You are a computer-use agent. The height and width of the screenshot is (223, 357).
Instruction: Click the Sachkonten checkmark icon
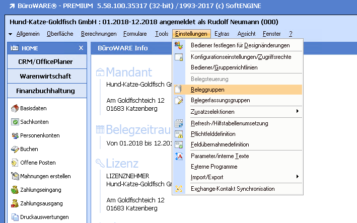[x=15, y=122]
